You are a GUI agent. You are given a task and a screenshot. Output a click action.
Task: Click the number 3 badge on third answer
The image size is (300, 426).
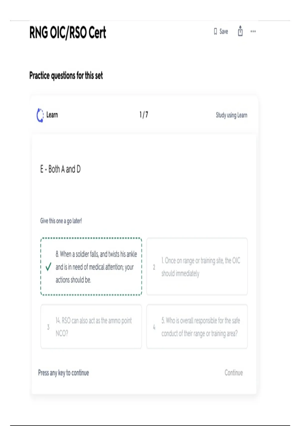coord(48,327)
